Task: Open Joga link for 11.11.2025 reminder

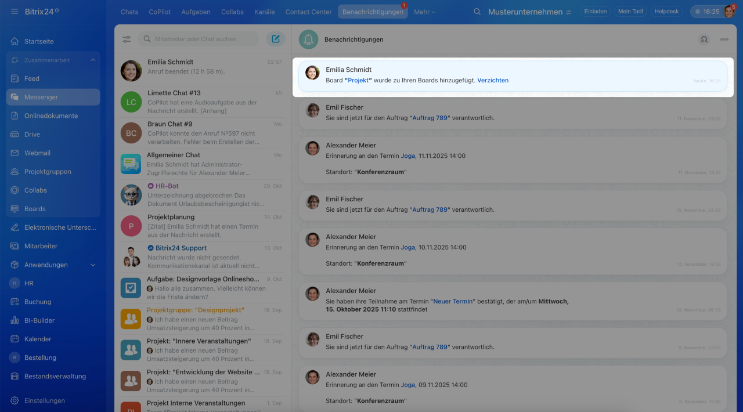Action: (408, 156)
